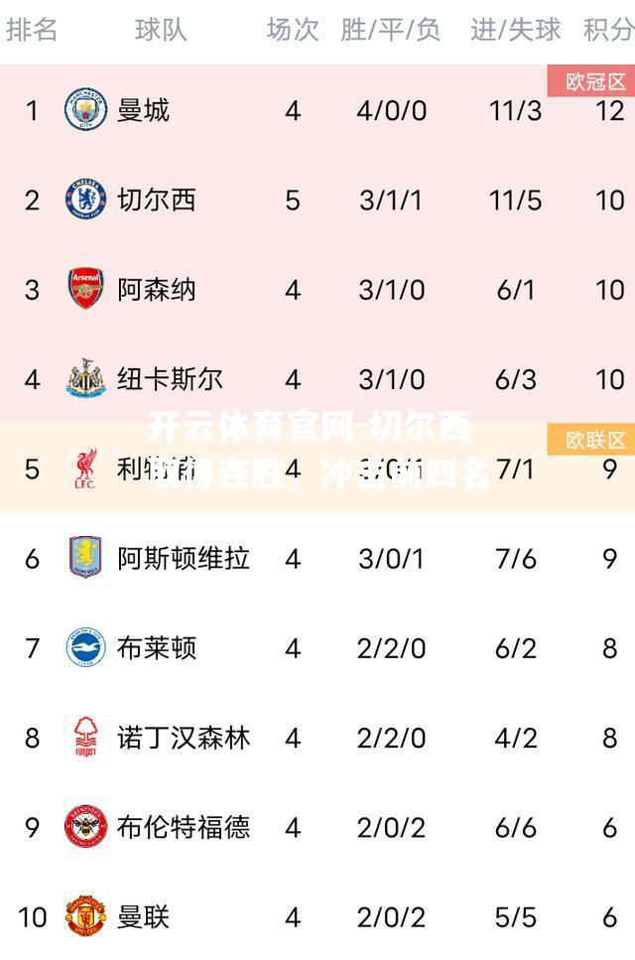
Task: Click the Newcastle club crest
Action: (85, 378)
